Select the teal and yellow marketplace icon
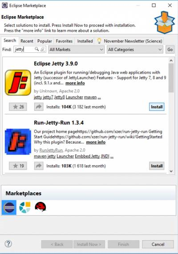This screenshot has width=178, height=254. [x=25, y=207]
